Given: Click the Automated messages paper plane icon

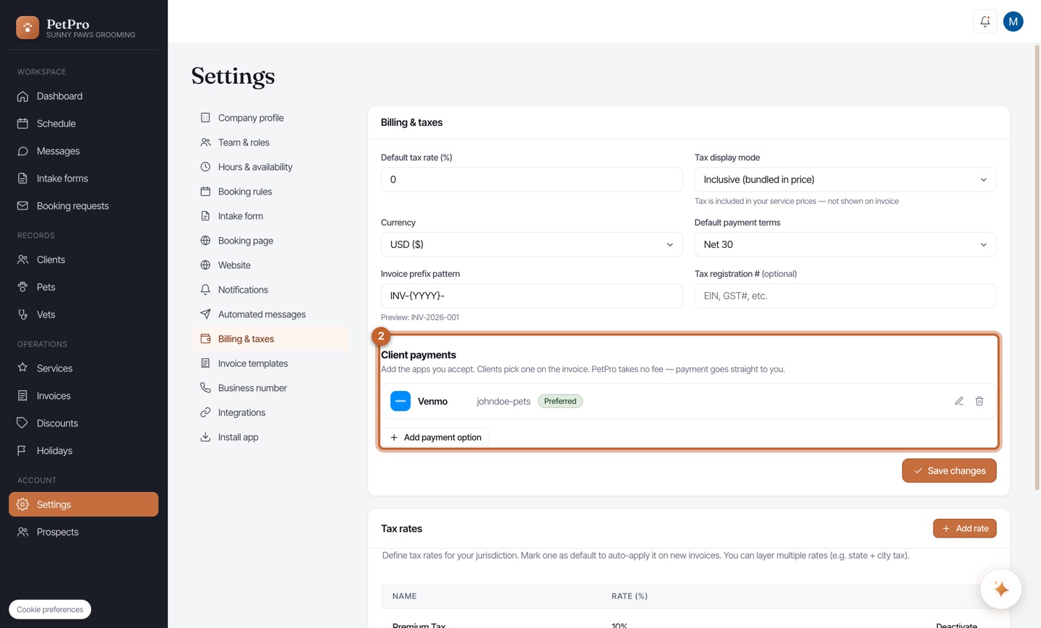Looking at the screenshot, I should tap(205, 314).
